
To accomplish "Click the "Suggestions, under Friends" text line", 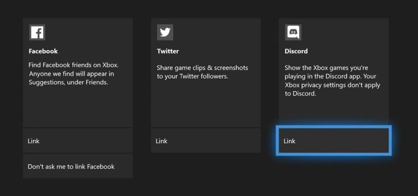I will [69, 82].
